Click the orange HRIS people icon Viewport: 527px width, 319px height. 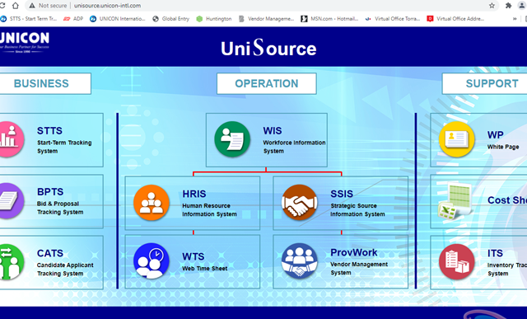[152, 203]
